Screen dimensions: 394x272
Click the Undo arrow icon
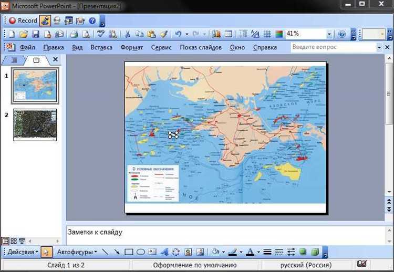(178, 34)
